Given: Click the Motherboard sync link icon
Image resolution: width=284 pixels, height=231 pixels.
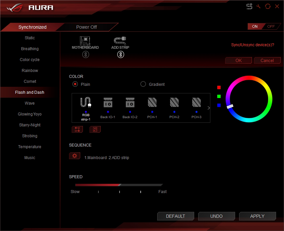Looking at the screenshot, I should tap(86, 55).
